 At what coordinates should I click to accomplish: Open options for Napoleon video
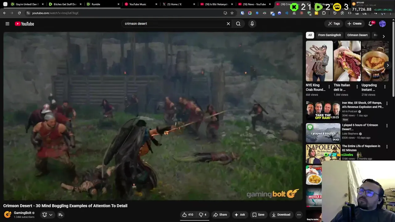(x=387, y=147)
